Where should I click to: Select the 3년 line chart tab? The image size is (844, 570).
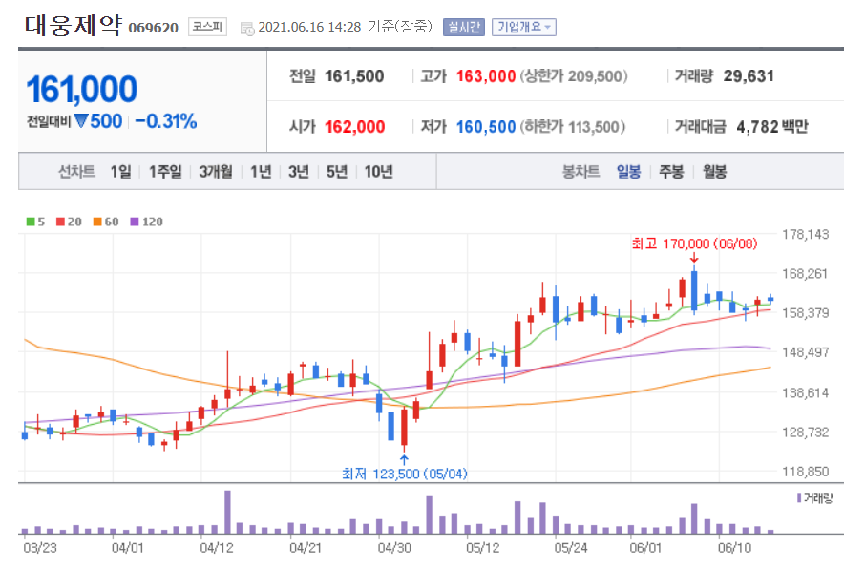pyautogui.click(x=298, y=172)
